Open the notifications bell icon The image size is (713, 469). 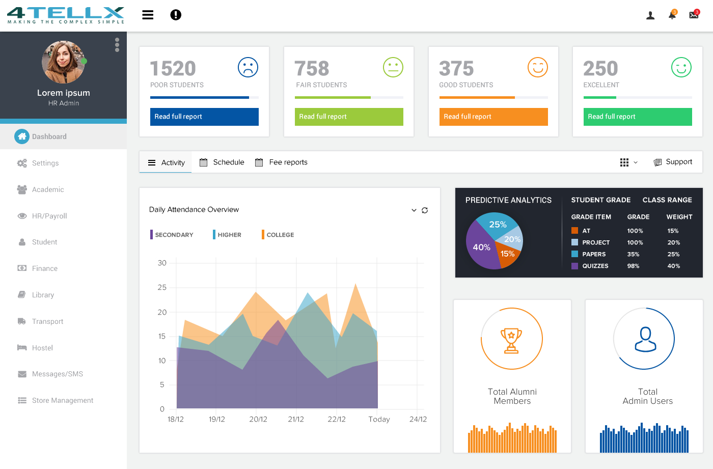point(672,15)
